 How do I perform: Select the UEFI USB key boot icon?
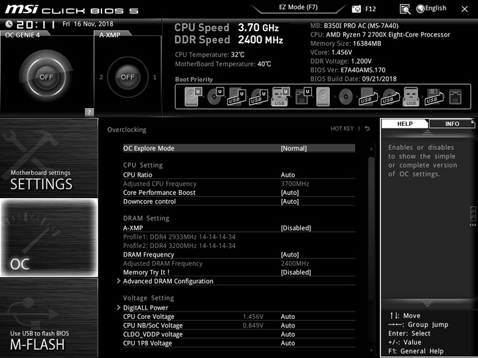coord(280,97)
